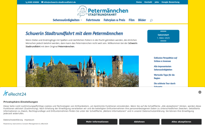Open the search magnifier icon in navigation
The image size is (205, 128).
pos(151,20)
